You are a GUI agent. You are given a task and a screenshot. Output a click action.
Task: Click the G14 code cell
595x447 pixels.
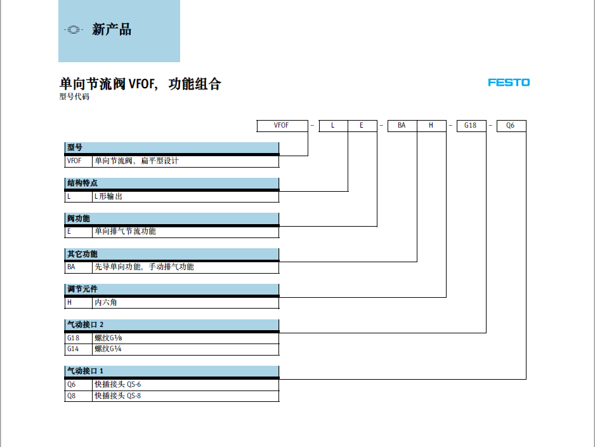(79, 349)
